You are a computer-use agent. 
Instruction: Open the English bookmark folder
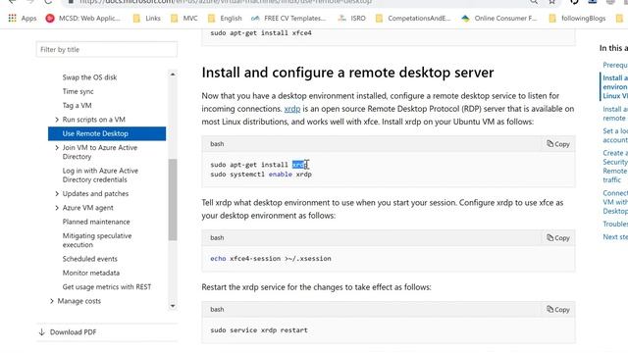click(225, 18)
